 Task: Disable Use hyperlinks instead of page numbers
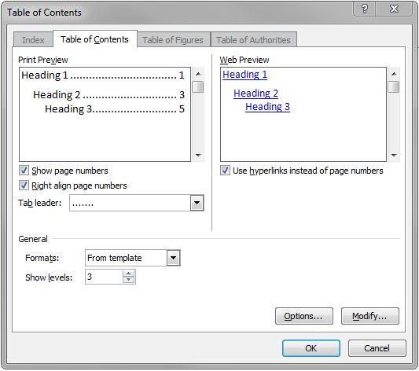click(225, 170)
